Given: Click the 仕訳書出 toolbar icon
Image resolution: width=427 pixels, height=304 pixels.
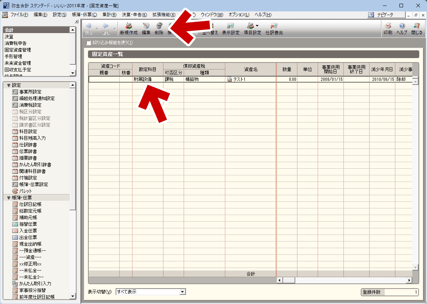Looking at the screenshot, I should [274, 29].
